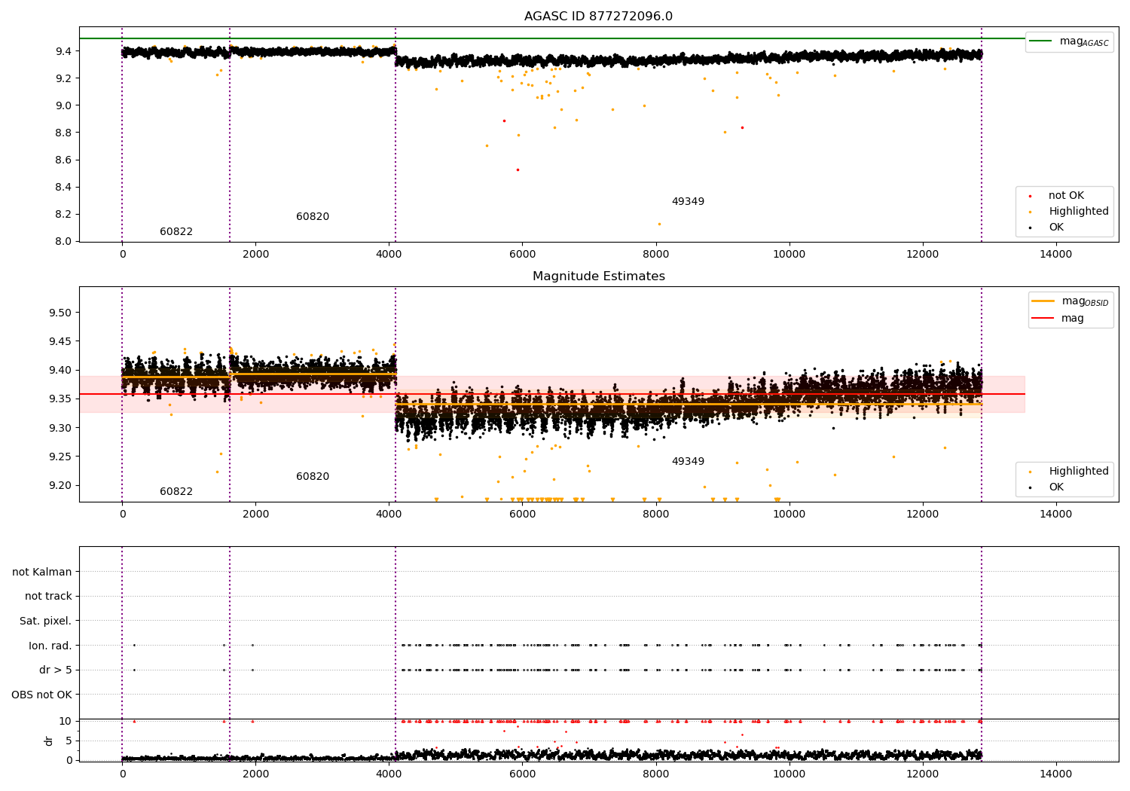Click the 10 tick label on dr axis
The width and height of the screenshot is (1130, 791).
66,721
